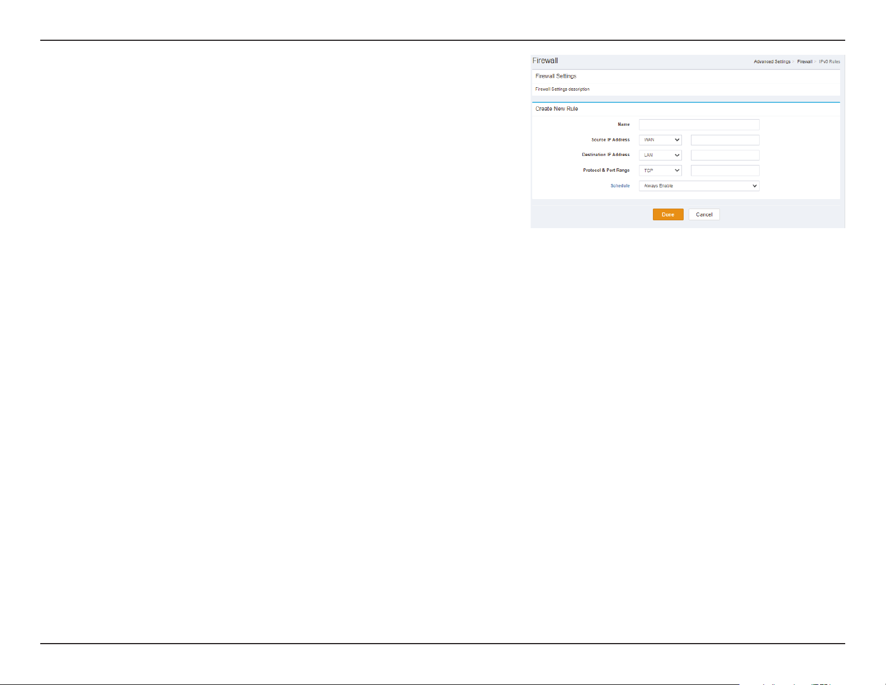Image resolution: width=886 pixels, height=685 pixels.
Task: Click the Name input field
Action: point(699,125)
